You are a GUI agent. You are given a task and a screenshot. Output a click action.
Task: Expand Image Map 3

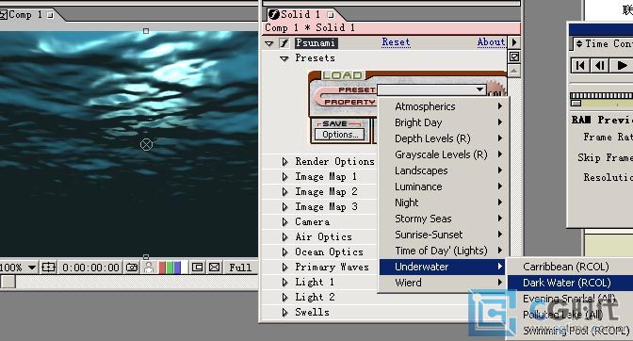285,207
